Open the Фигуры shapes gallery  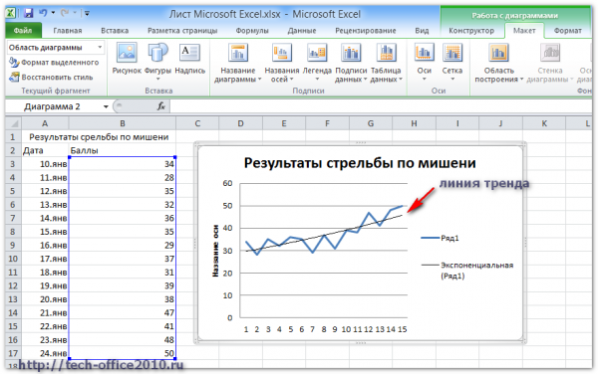[x=157, y=62]
